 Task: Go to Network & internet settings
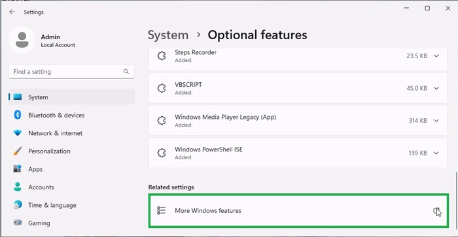71,133
